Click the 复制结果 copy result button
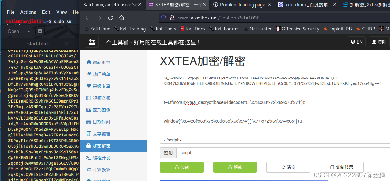 [x=342, y=167]
